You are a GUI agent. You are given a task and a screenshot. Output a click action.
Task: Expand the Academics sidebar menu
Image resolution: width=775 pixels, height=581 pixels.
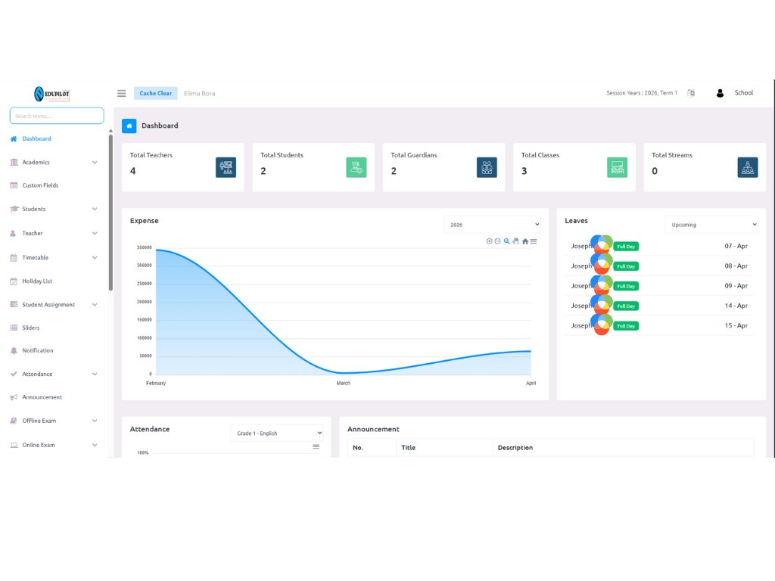53,162
